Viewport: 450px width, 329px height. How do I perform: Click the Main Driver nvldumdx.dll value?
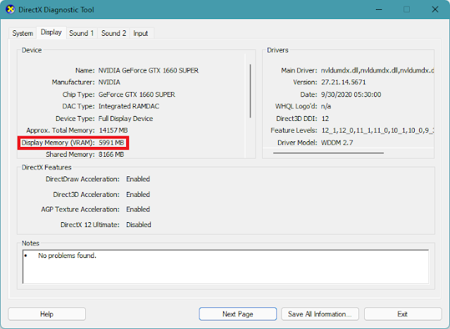(x=377, y=70)
